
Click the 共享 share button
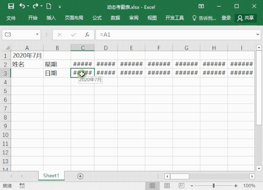click(x=246, y=18)
